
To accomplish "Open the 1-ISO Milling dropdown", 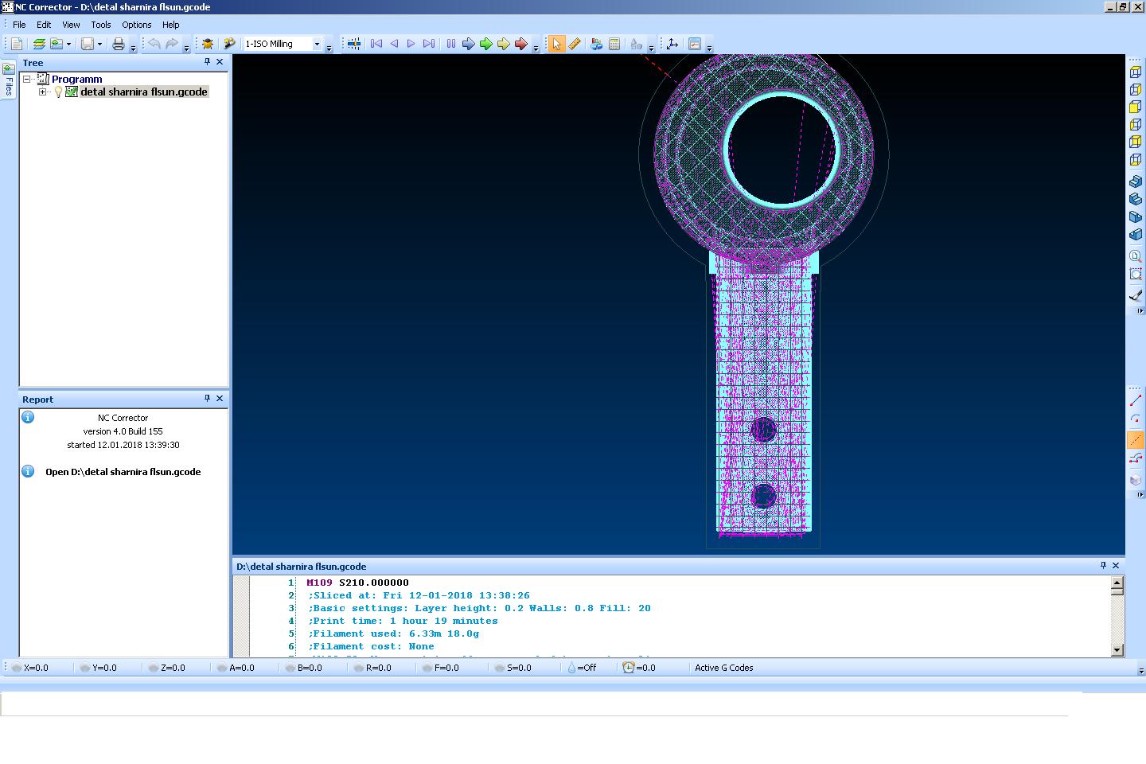I will click(317, 44).
